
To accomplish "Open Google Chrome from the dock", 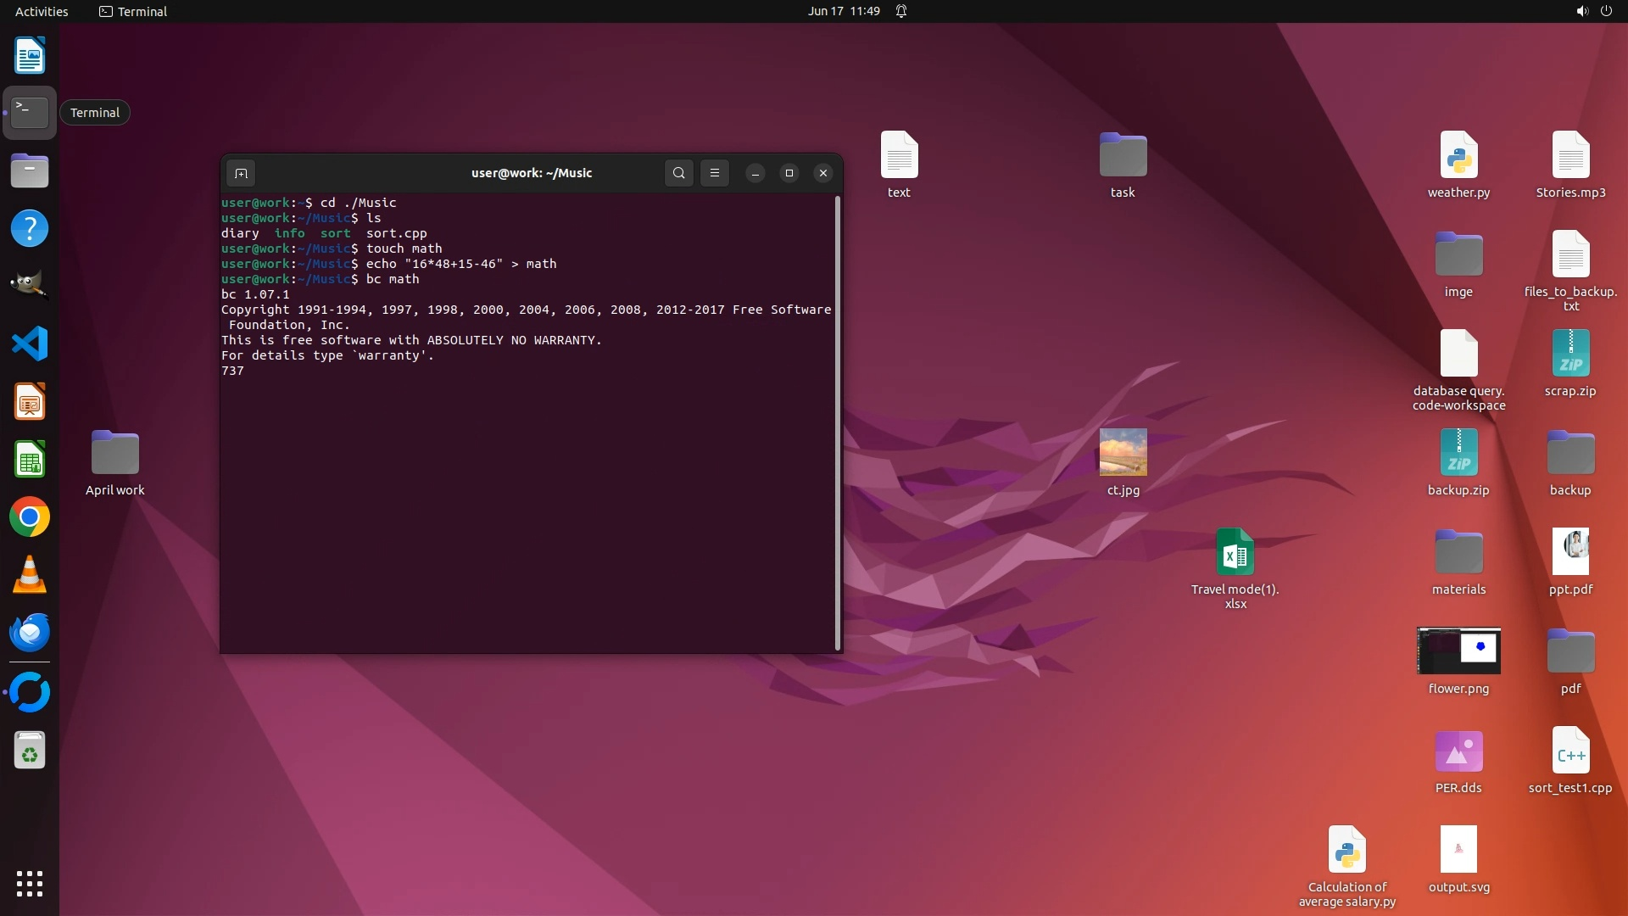I will (x=30, y=517).
